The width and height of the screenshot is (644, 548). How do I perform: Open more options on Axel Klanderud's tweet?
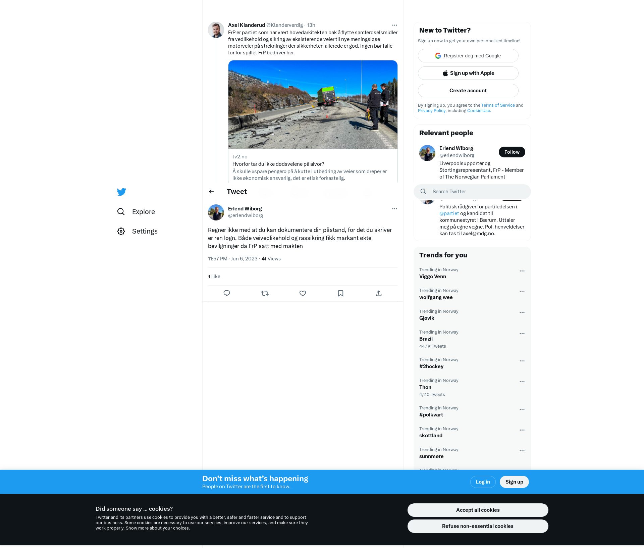point(394,25)
